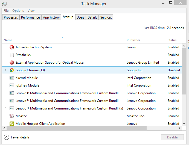The image size is (189, 145).
Task: Switch to the Users tab
Action: 80,17
